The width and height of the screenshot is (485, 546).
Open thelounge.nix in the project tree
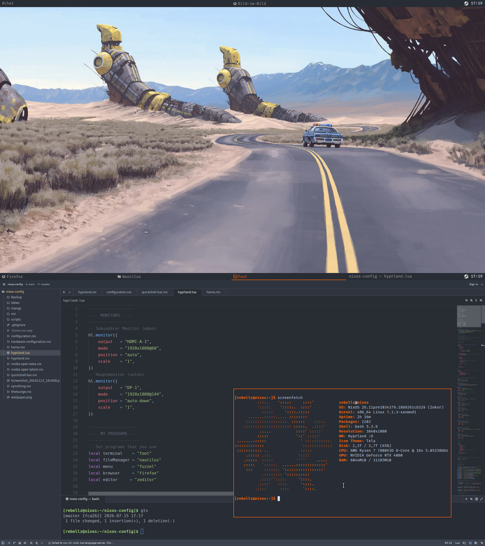[30, 392]
